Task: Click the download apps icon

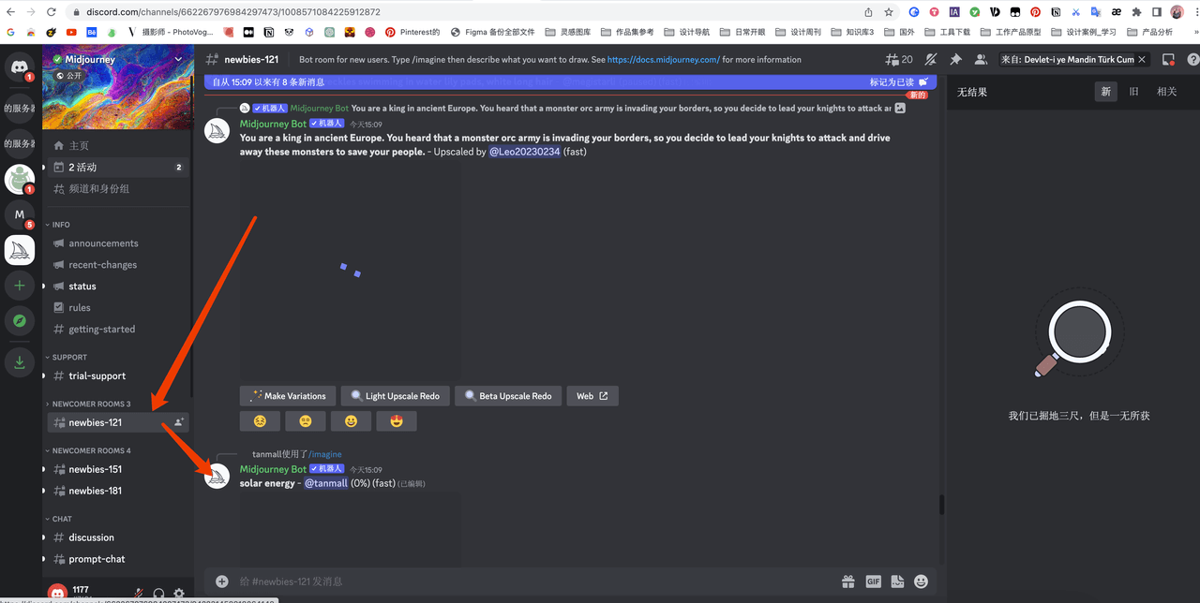Action: (20, 361)
